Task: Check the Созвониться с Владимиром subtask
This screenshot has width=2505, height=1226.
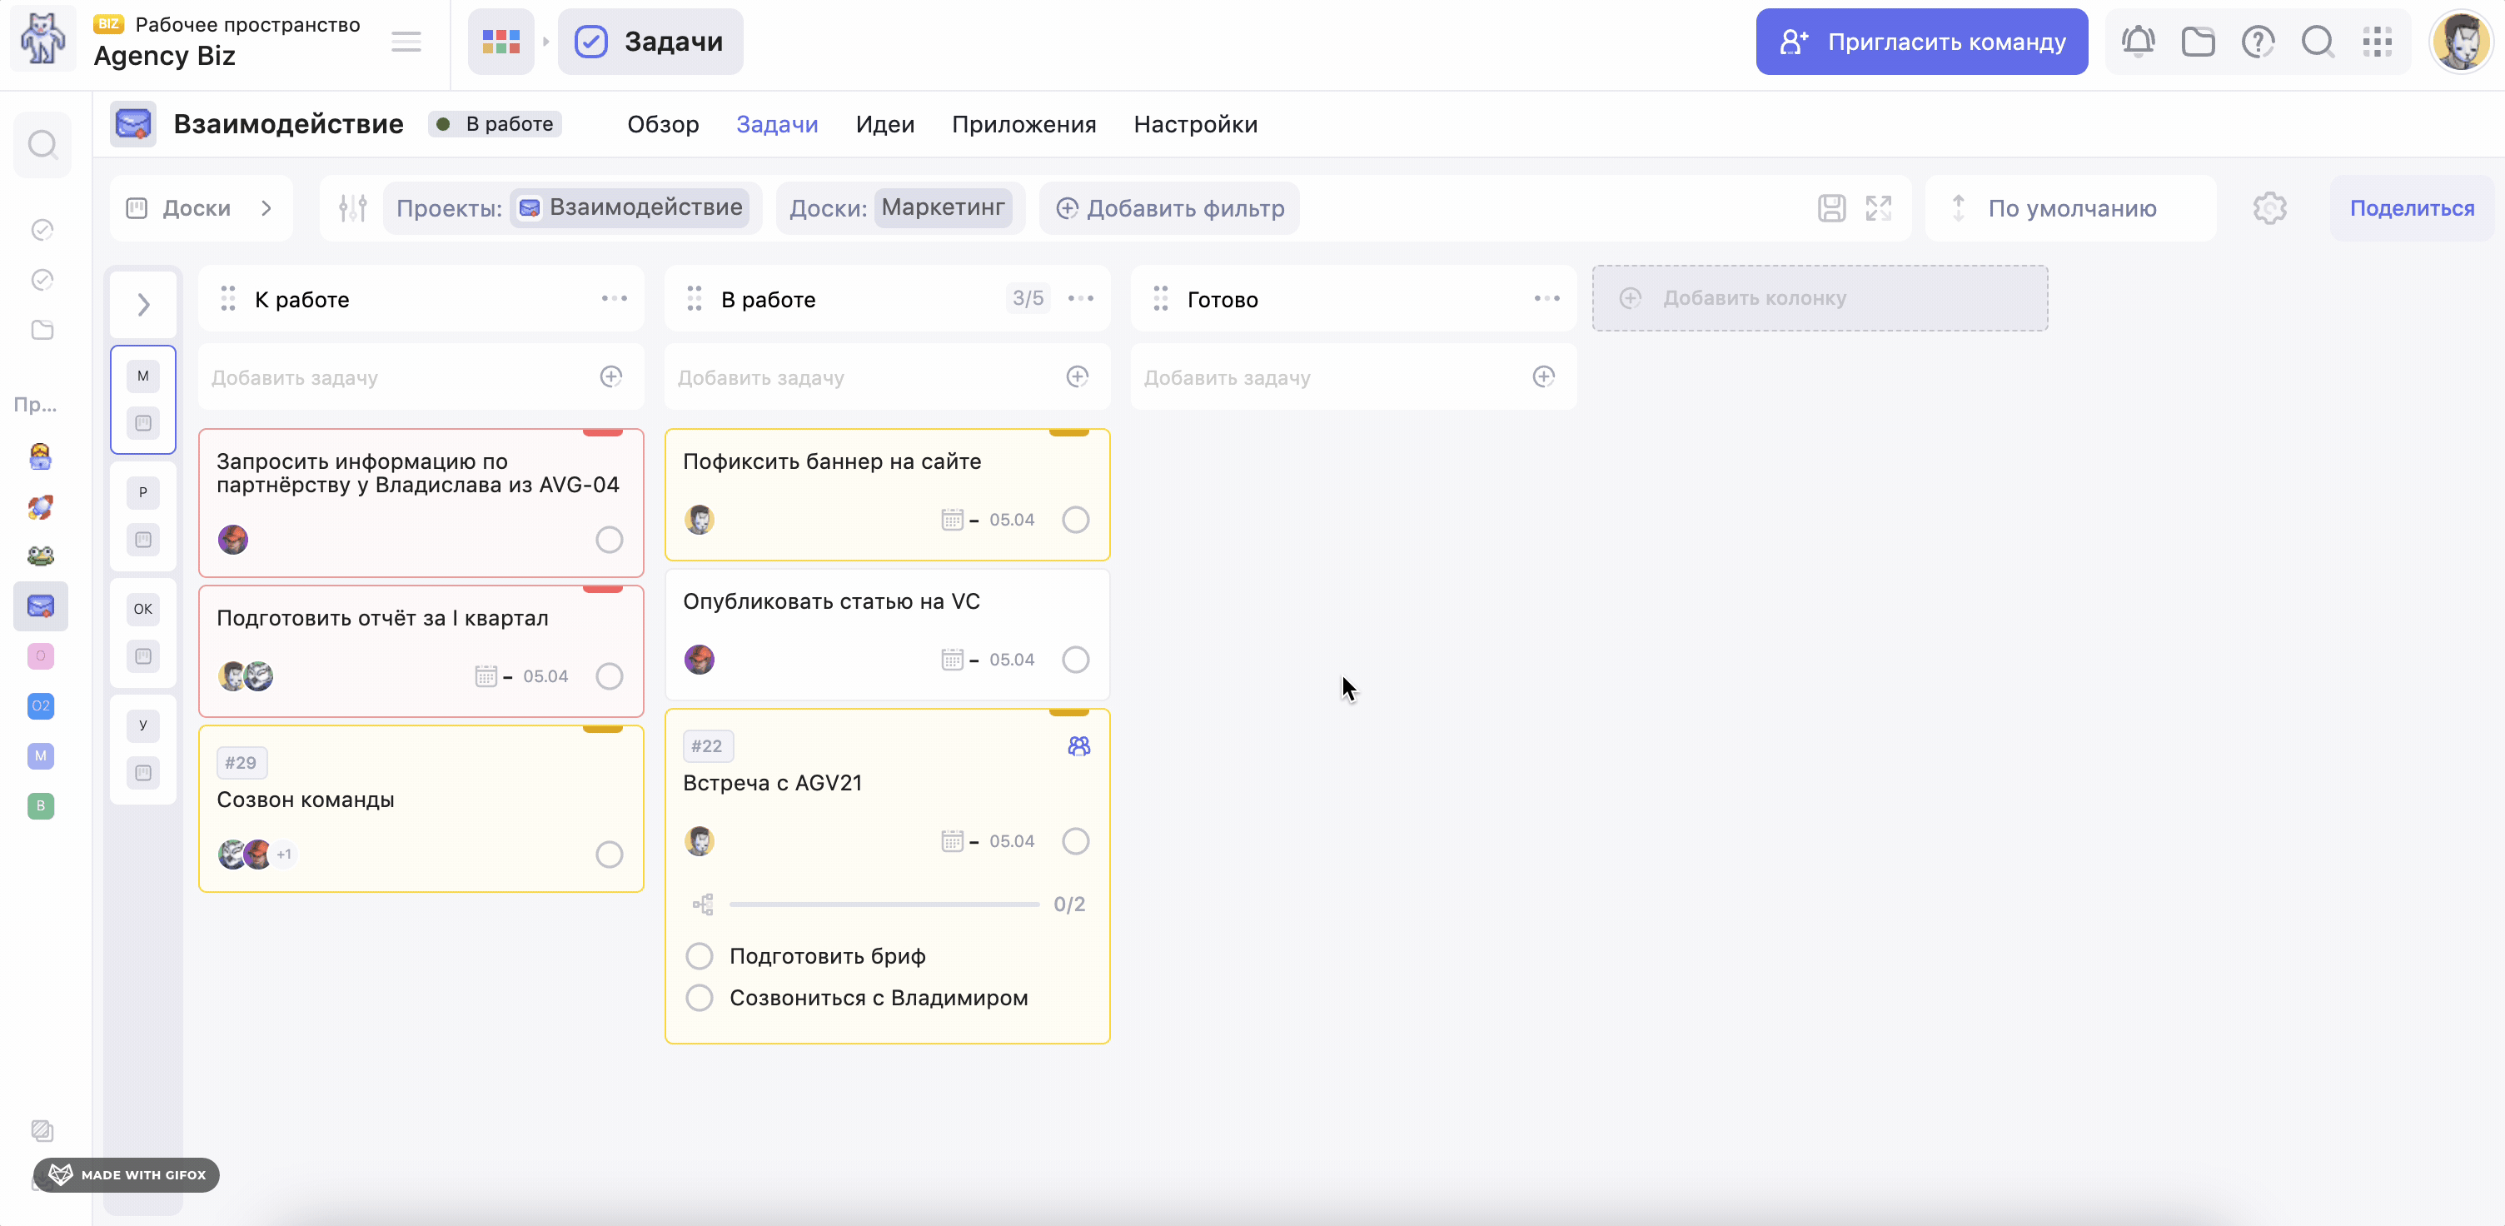Action: (700, 999)
